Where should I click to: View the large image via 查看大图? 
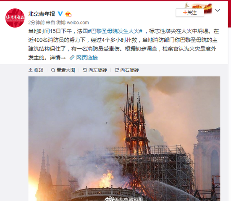[x=63, y=70]
